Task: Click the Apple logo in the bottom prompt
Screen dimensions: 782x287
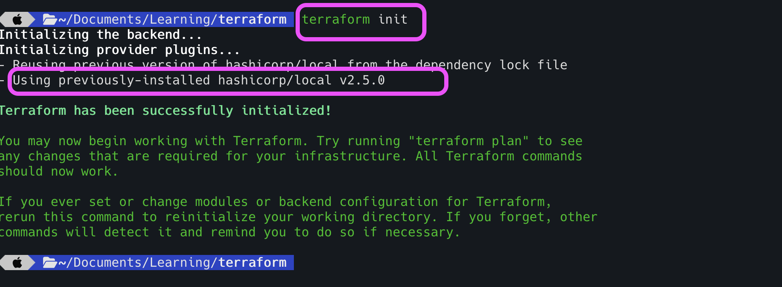Action: [x=17, y=263]
